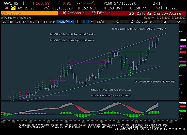
Task: Click the AAPL US ticker in header
Action: pos(11,3)
